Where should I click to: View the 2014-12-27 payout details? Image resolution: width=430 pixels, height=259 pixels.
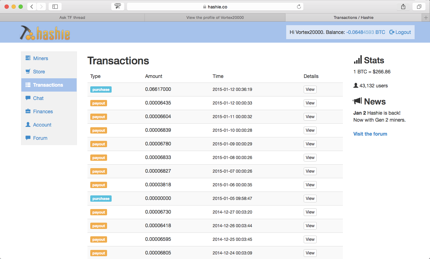pyautogui.click(x=310, y=212)
